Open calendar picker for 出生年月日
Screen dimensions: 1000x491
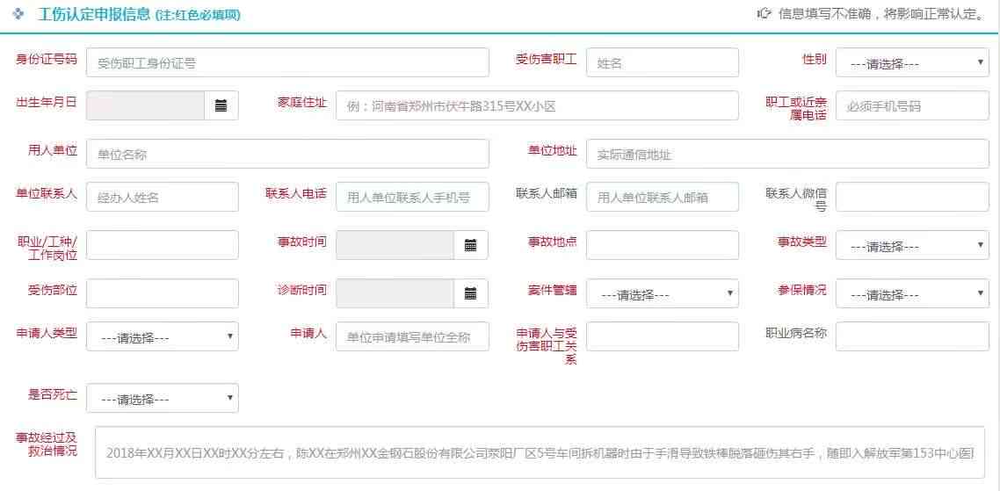[221, 106]
